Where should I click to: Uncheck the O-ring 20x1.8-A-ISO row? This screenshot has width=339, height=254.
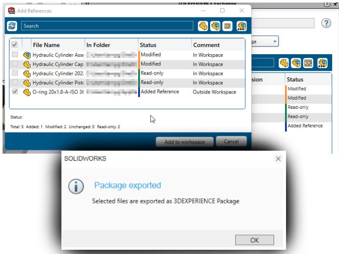[x=15, y=91]
